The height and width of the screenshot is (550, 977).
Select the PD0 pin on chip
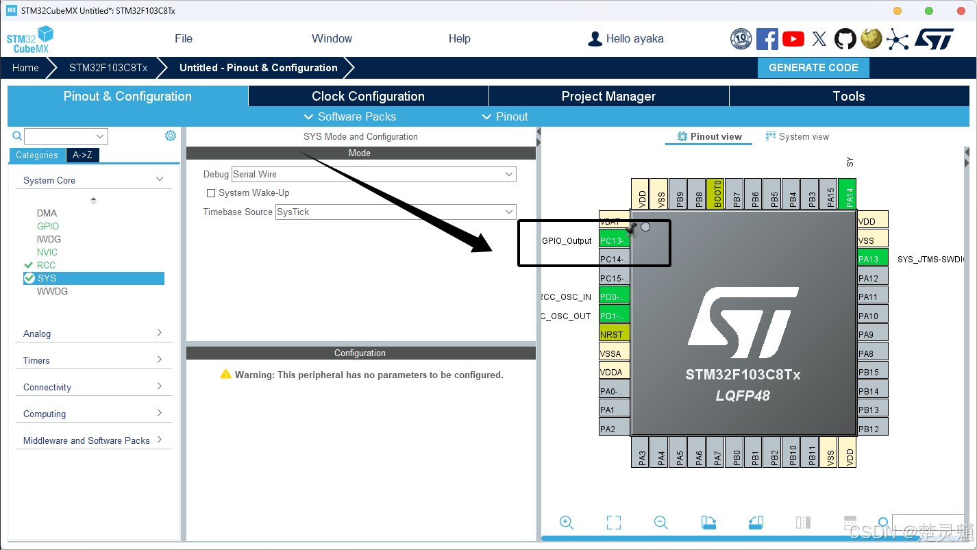[x=614, y=297]
